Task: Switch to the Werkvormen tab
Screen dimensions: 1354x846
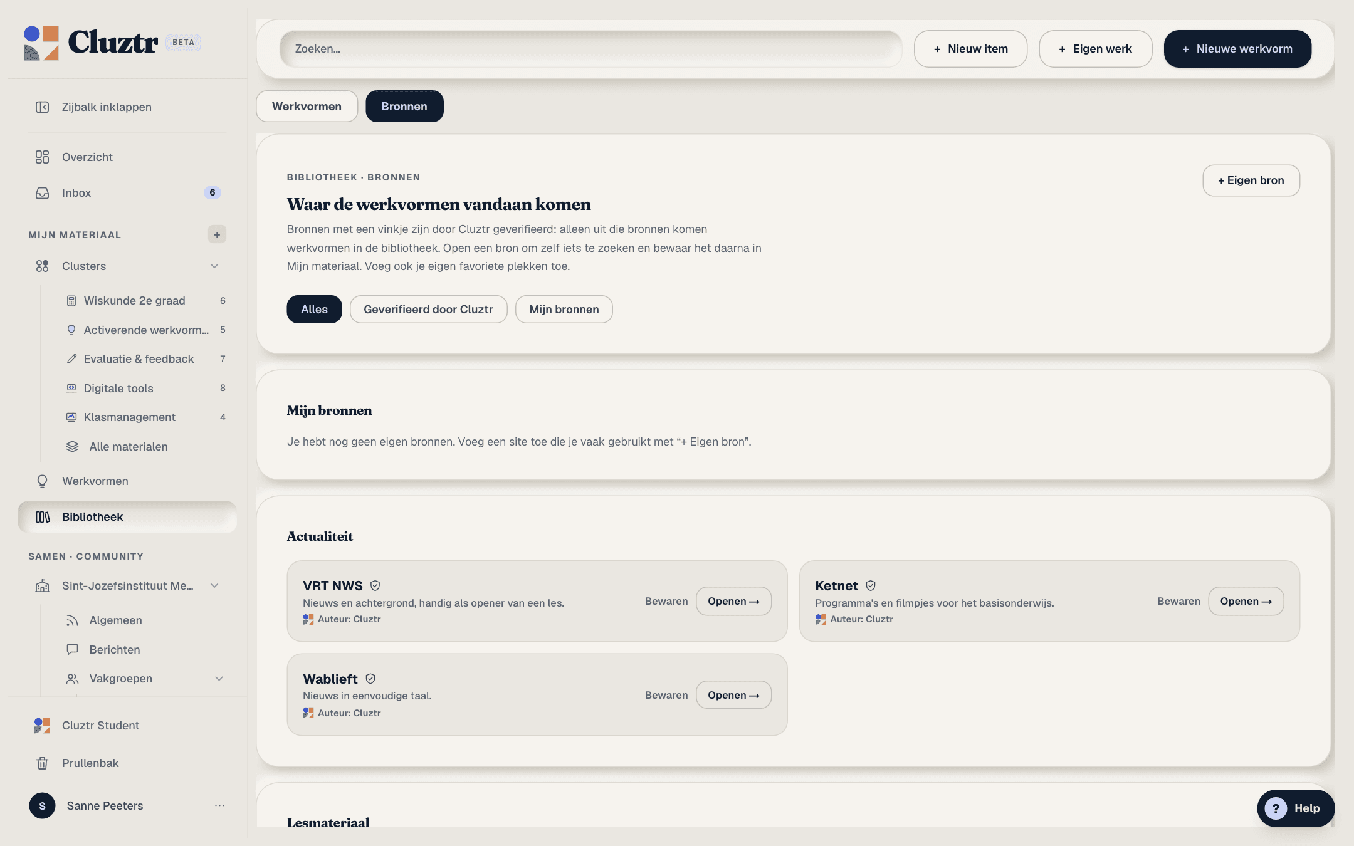Action: pos(307,107)
